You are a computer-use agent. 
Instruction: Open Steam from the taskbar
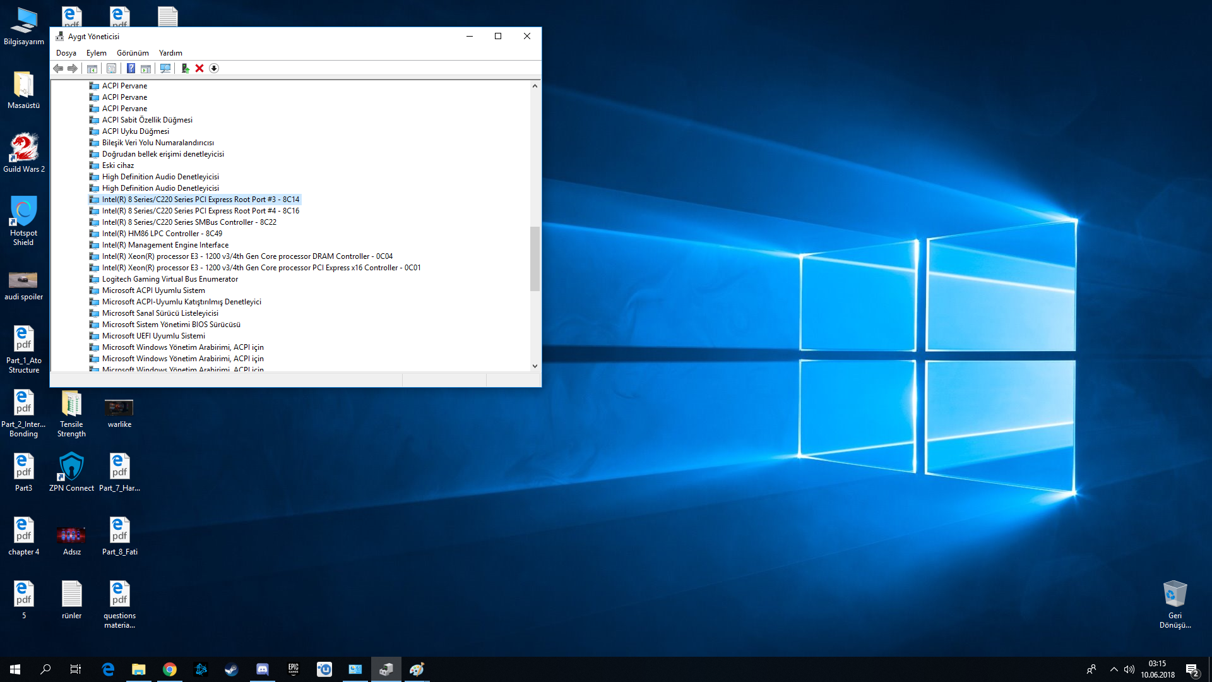coord(232,669)
